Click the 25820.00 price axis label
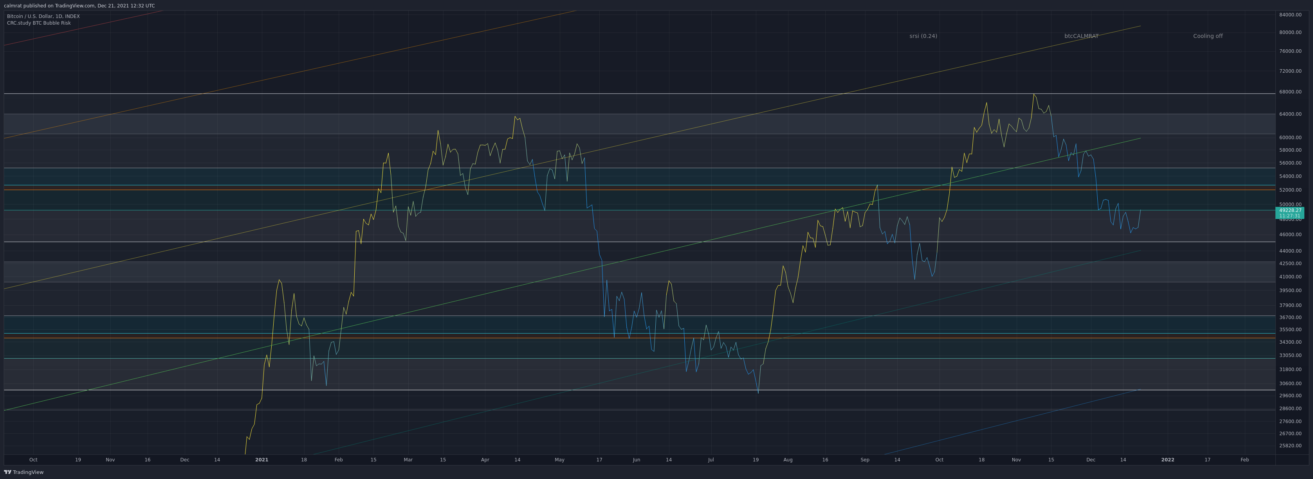Screen dimensions: 1313x479 click(x=1290, y=445)
